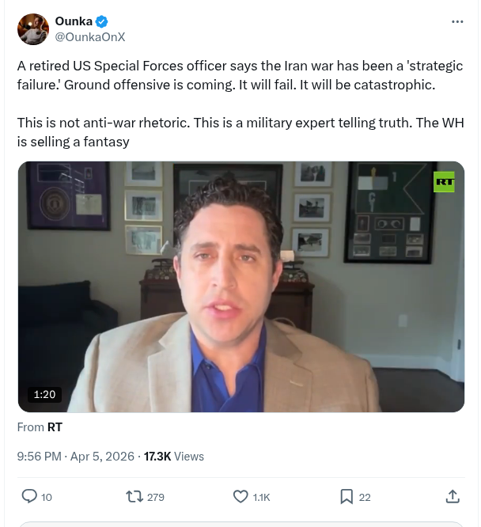
Task: Click the share upload icon
Action: [453, 496]
